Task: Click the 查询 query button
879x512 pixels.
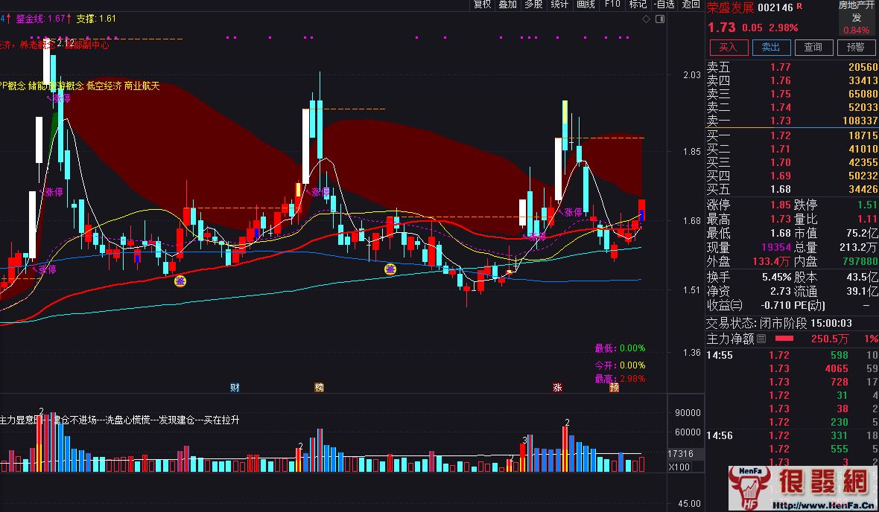Action: tap(813, 48)
